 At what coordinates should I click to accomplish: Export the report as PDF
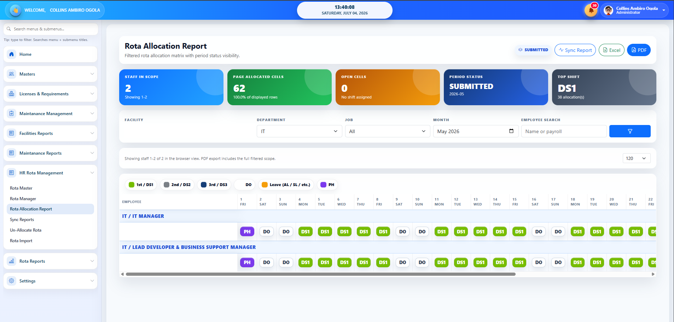(x=639, y=50)
